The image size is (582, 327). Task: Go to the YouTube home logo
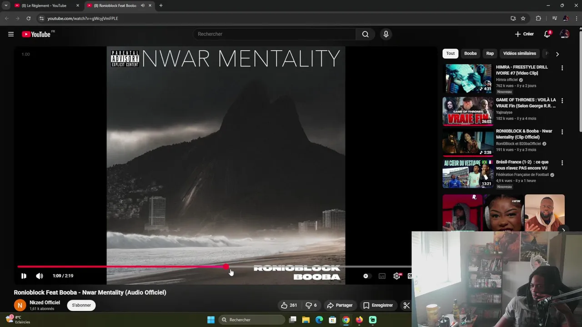(x=36, y=34)
